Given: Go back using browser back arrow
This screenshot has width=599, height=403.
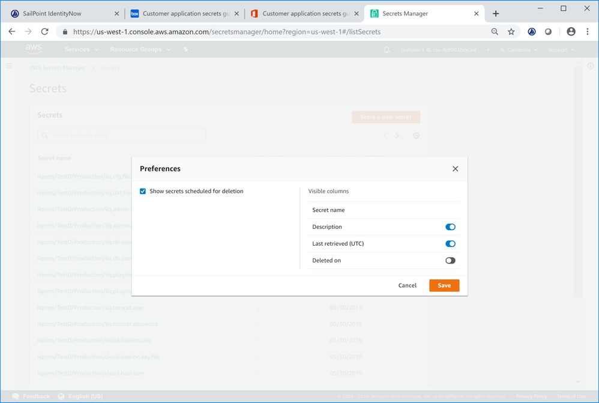Looking at the screenshot, I should coord(12,32).
